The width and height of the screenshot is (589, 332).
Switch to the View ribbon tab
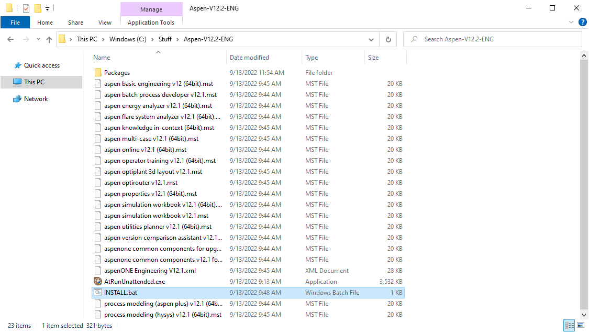click(105, 23)
